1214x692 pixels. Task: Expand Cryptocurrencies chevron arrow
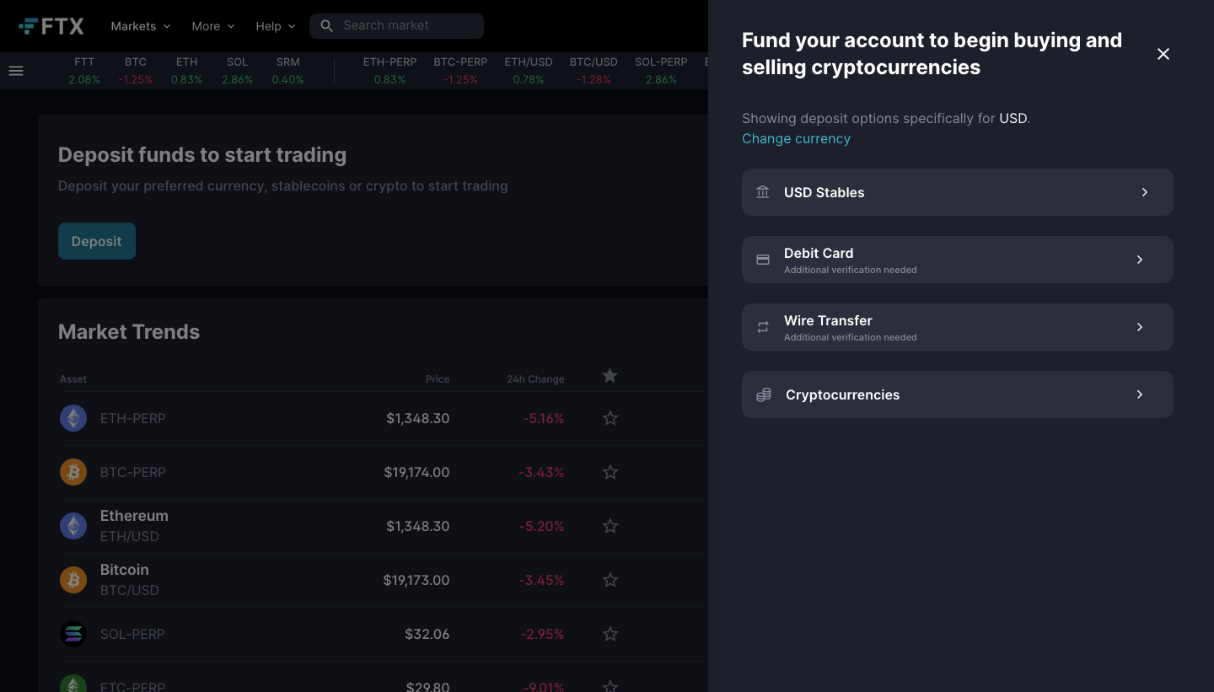pos(1140,394)
